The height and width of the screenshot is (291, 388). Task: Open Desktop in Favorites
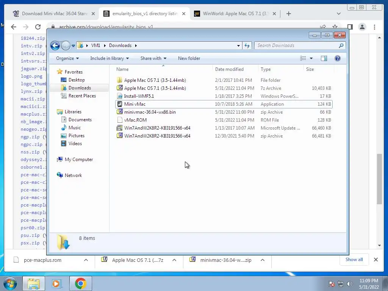point(77,80)
